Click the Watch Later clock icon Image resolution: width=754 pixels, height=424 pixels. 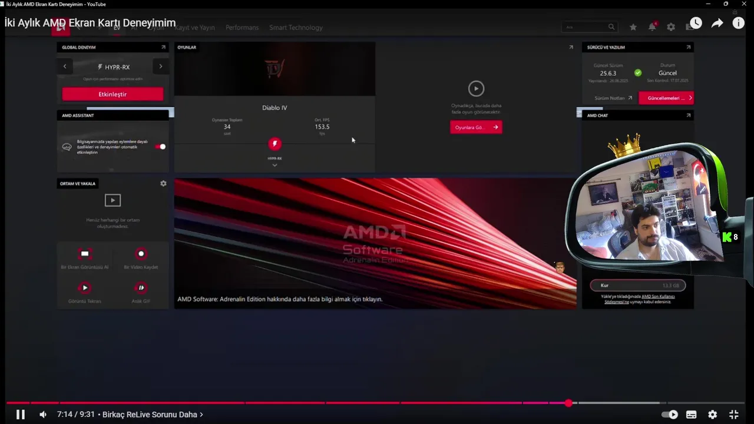pyautogui.click(x=696, y=24)
